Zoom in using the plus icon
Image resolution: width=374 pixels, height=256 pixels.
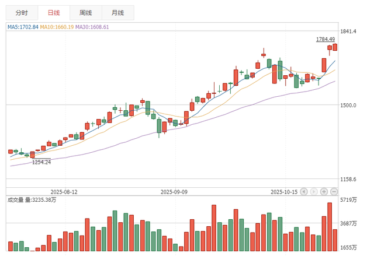pos(324,191)
